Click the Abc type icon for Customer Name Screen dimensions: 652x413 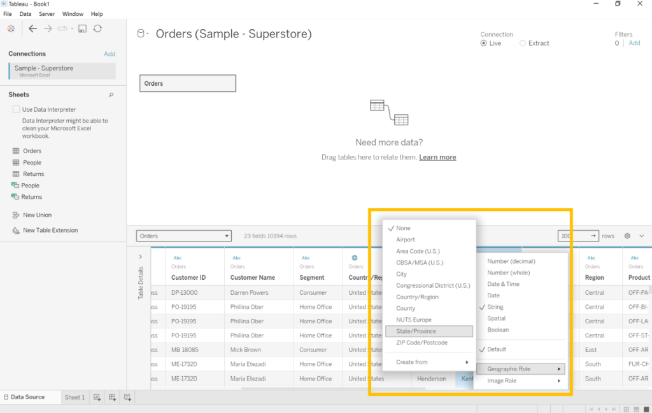click(x=237, y=258)
